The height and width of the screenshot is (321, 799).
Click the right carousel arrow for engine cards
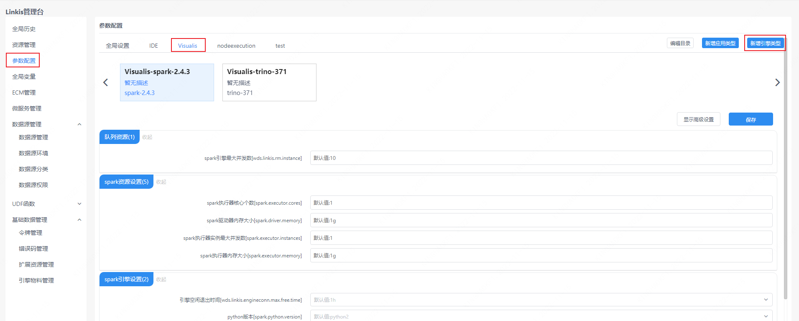(777, 82)
